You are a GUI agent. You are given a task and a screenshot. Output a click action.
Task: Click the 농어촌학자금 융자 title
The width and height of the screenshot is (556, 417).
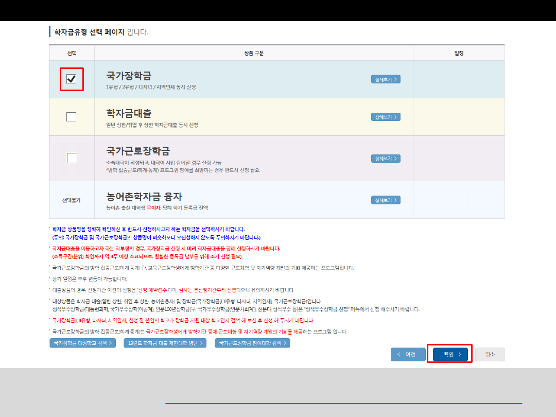coord(144,197)
